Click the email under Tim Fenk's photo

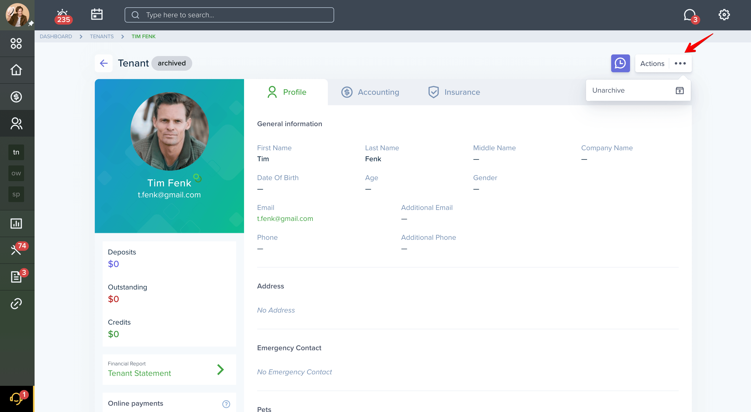click(x=169, y=195)
